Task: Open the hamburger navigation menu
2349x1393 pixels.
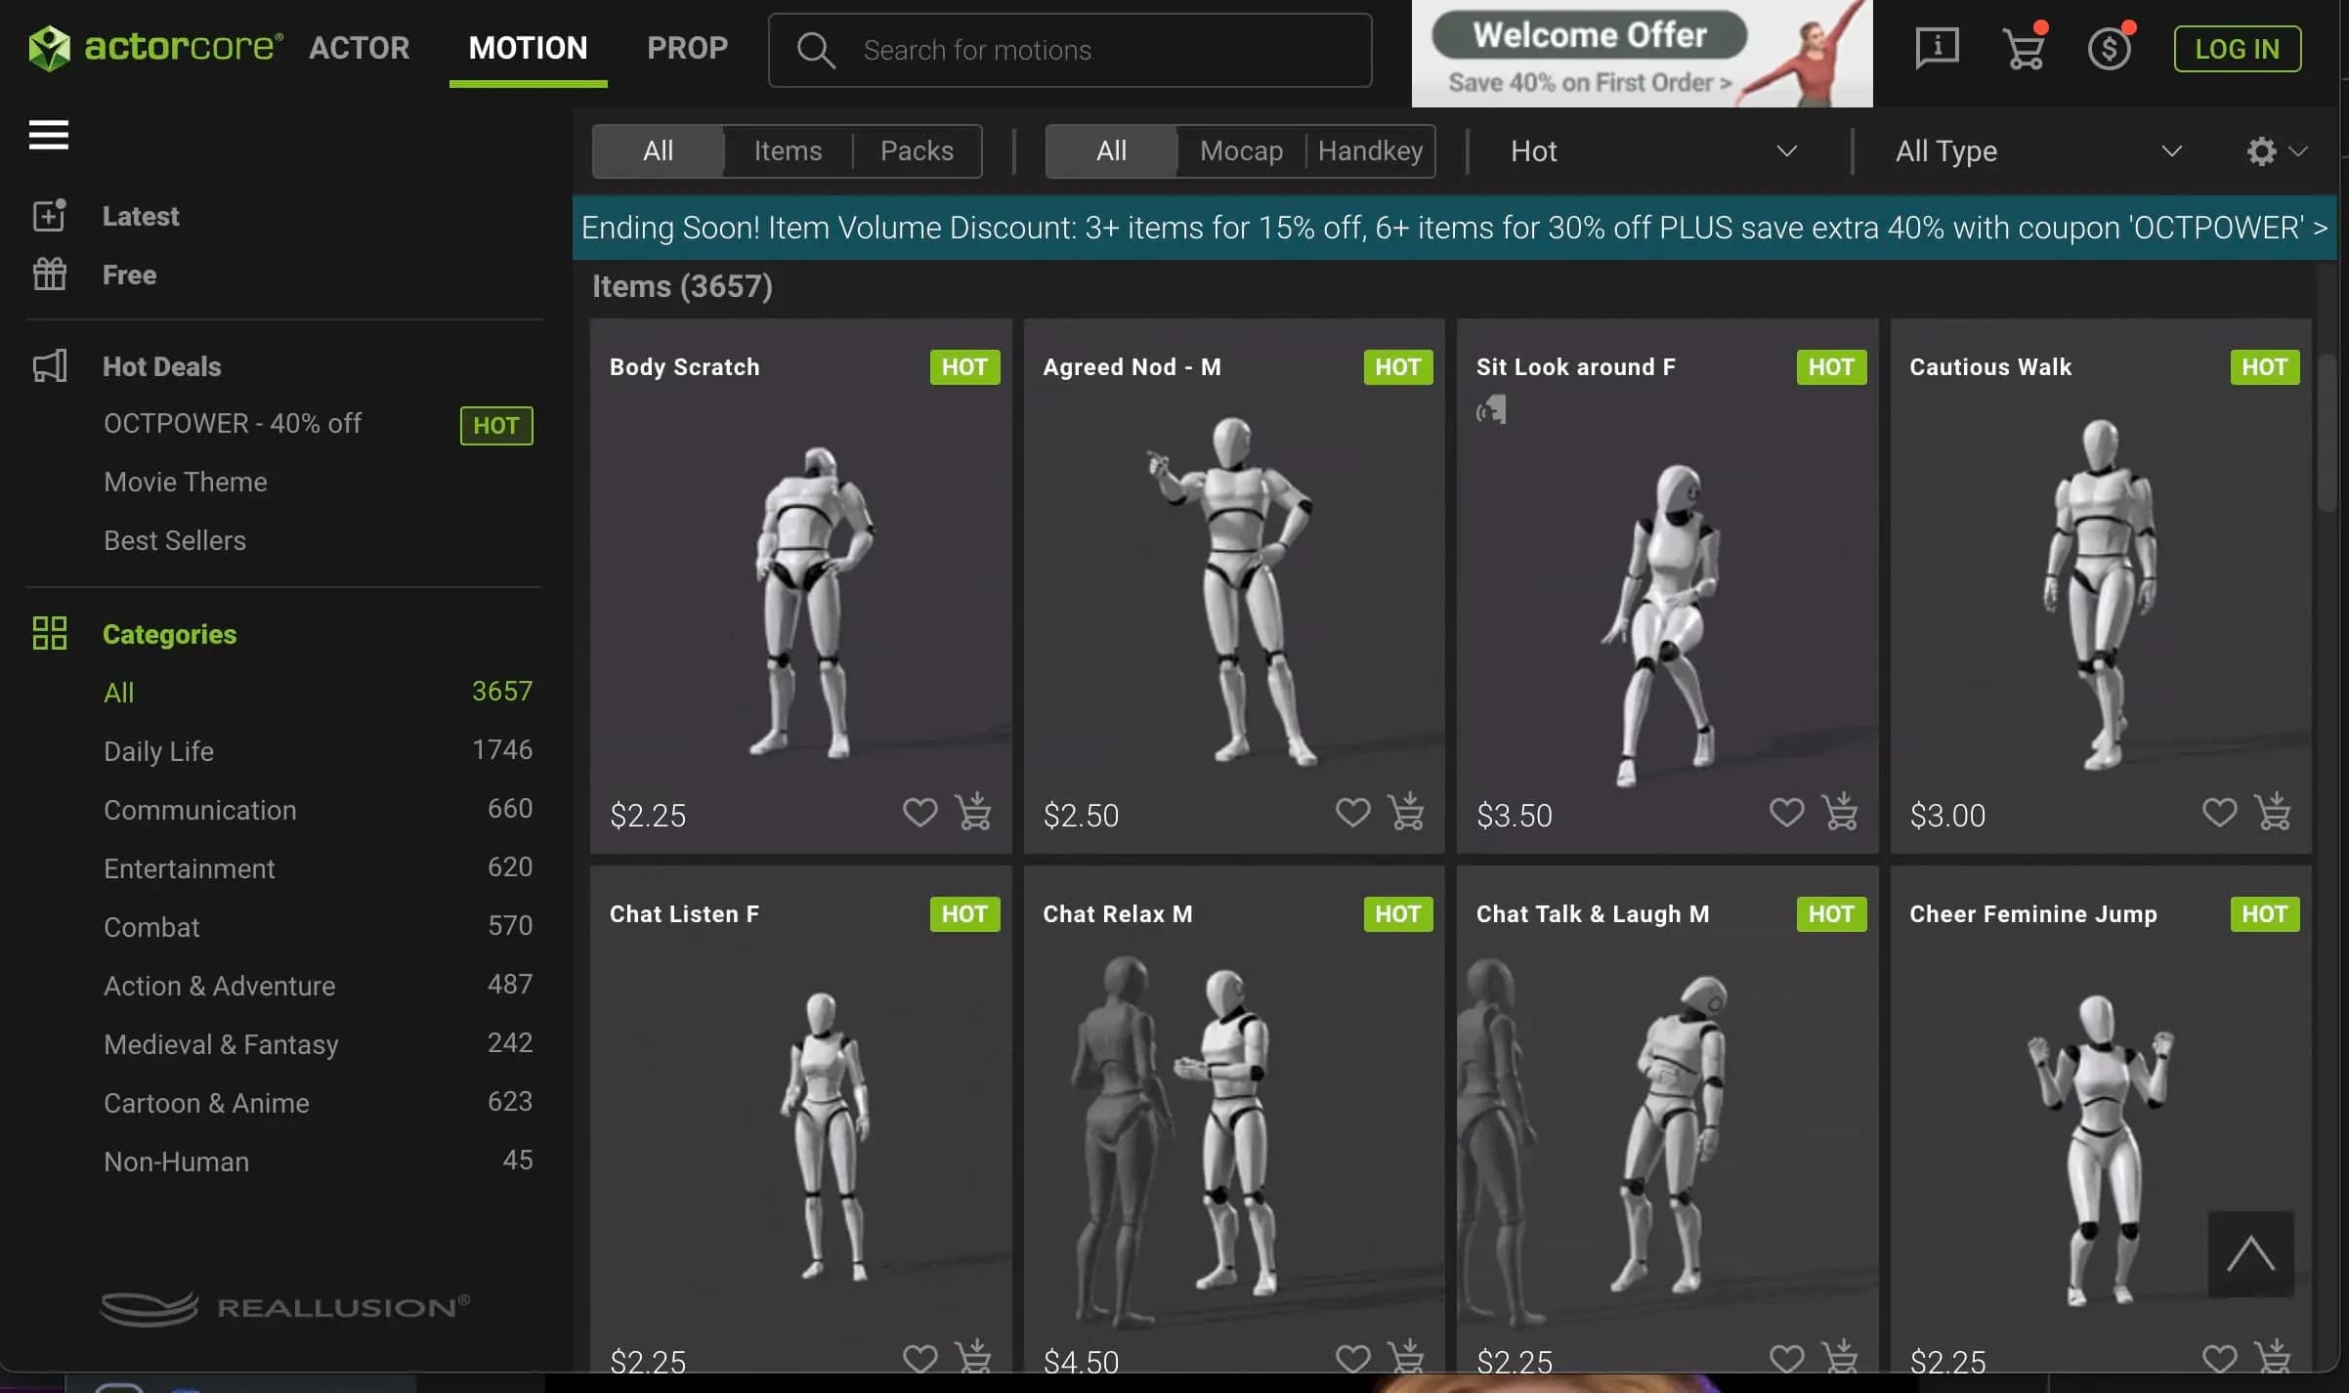Action: point(47,135)
